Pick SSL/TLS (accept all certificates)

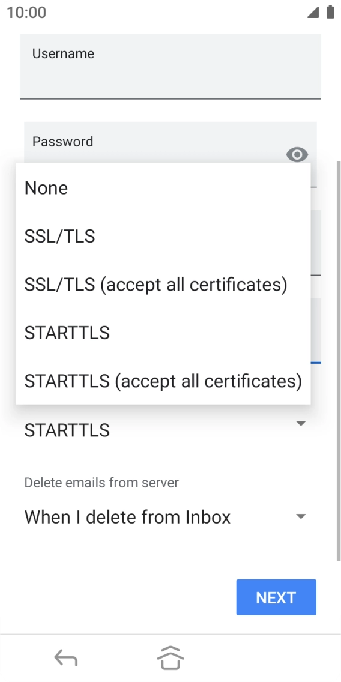(x=163, y=285)
